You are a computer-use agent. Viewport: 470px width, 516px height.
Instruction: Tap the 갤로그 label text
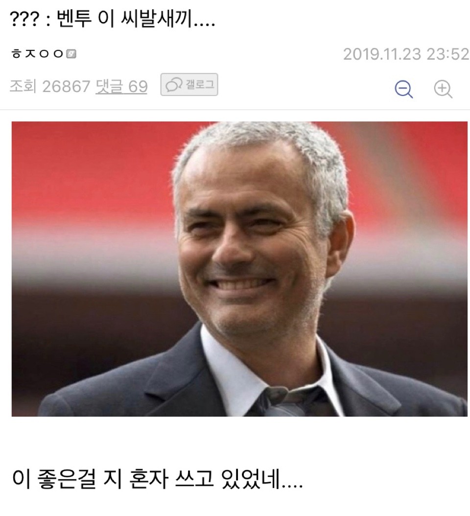tap(200, 85)
